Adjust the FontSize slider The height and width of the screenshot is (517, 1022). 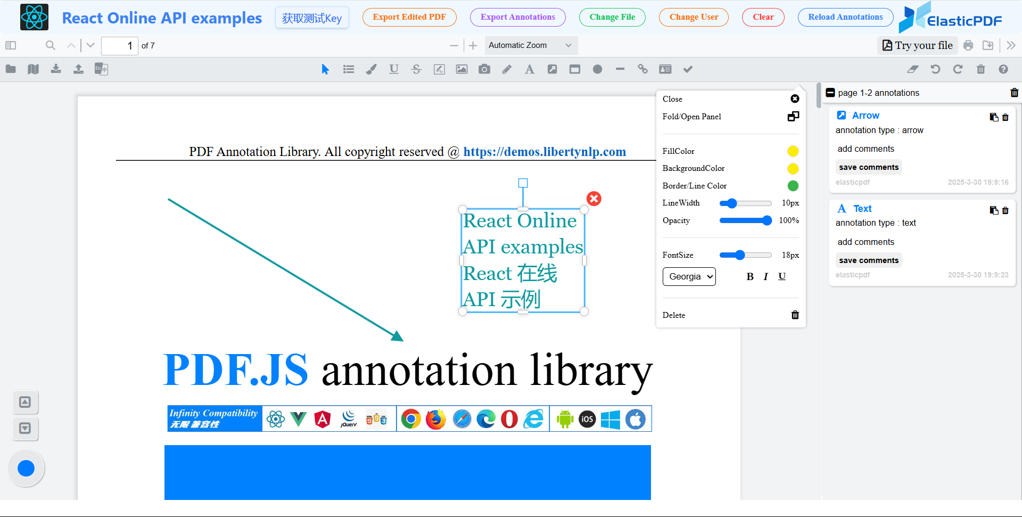(745, 255)
